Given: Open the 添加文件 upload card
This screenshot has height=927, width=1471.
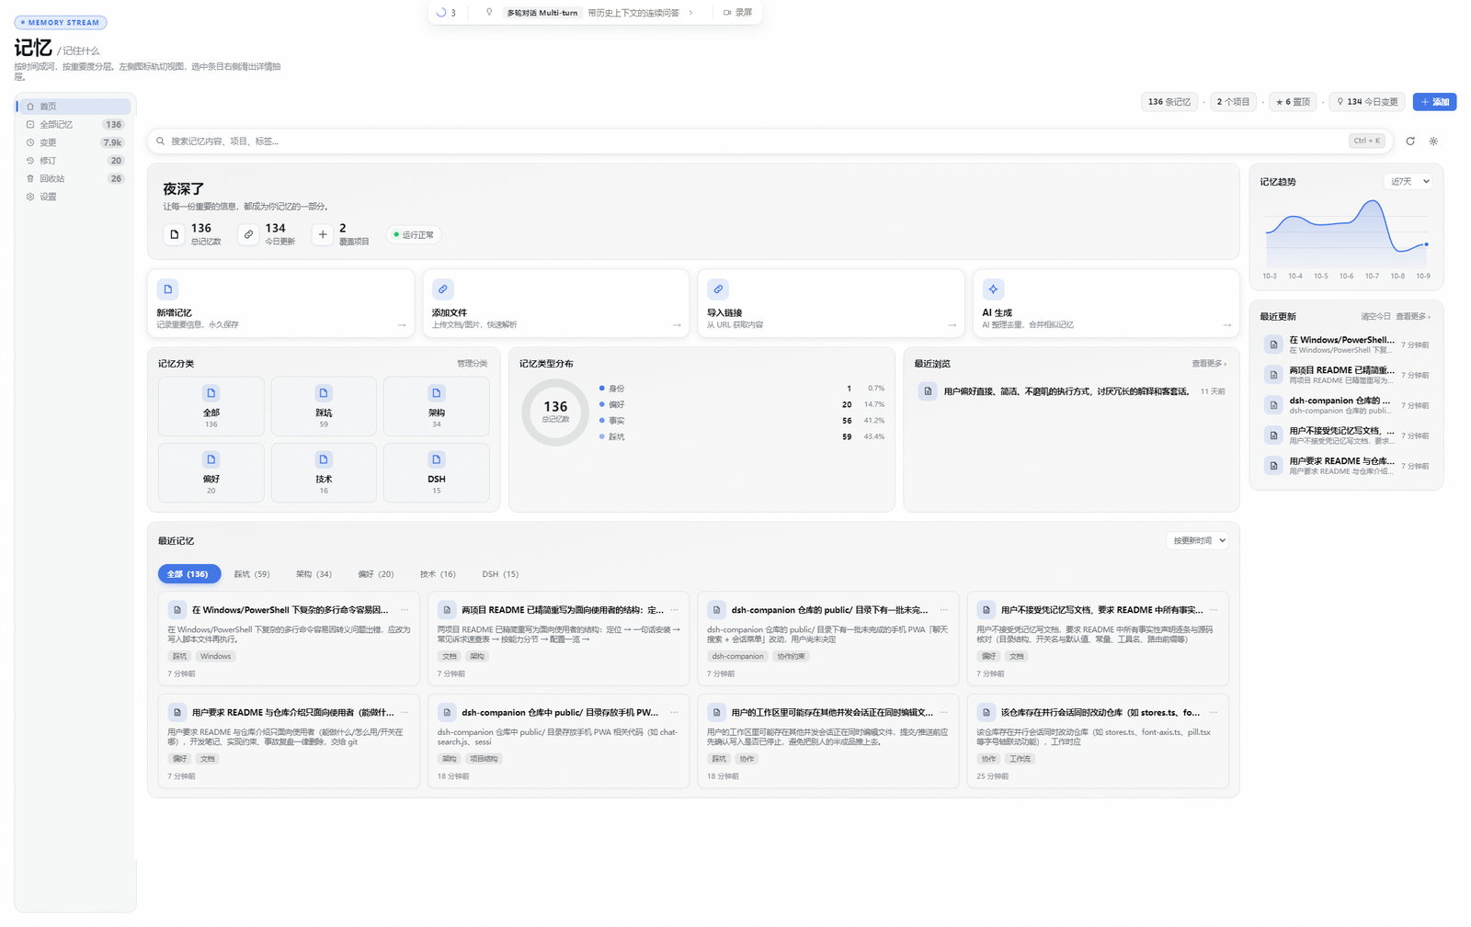Looking at the screenshot, I should pos(556,304).
